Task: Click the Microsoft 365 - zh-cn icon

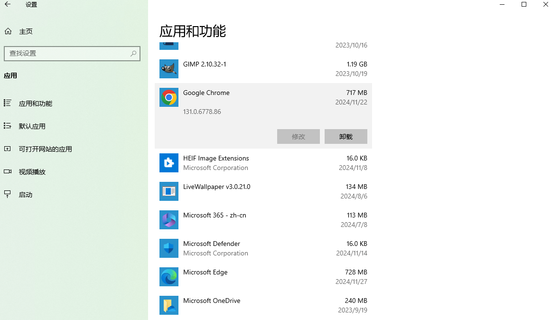Action: (168, 220)
